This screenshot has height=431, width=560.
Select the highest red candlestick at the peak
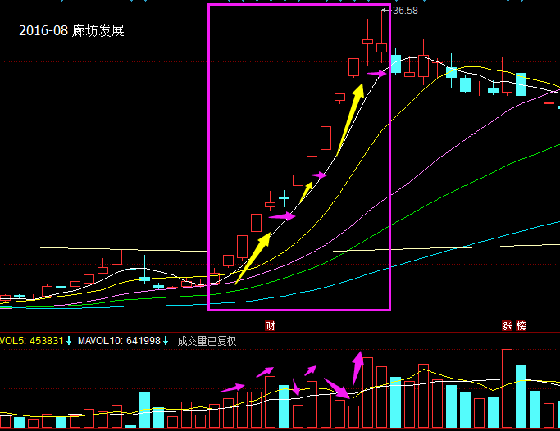368,40
